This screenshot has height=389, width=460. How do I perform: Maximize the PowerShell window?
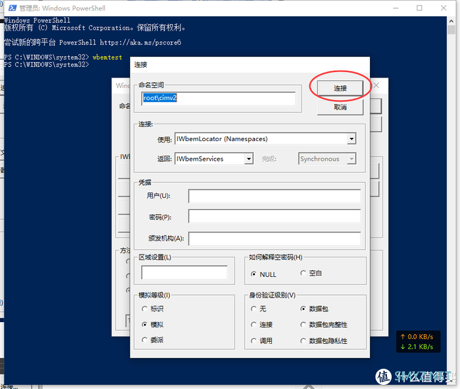click(419, 8)
